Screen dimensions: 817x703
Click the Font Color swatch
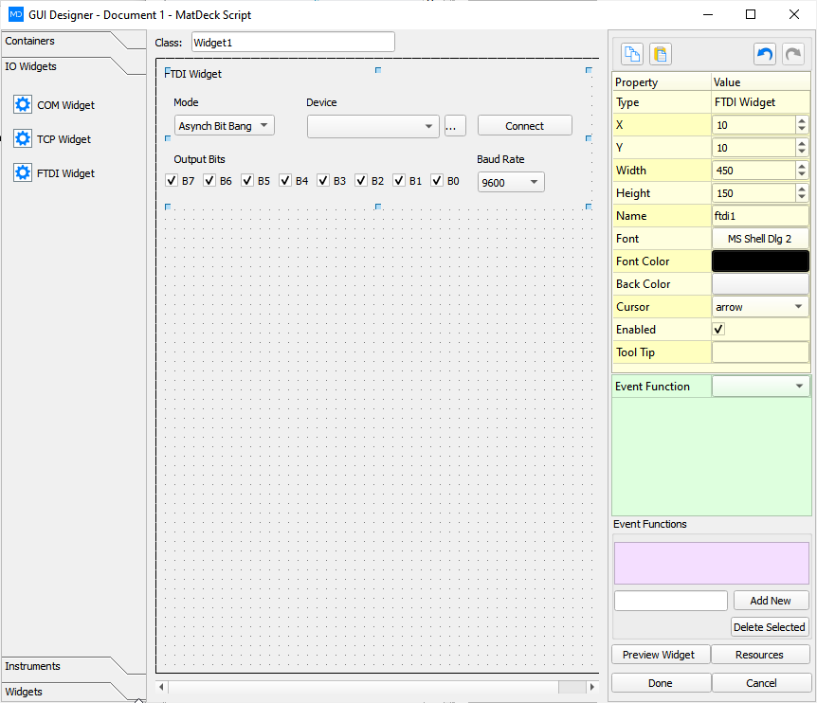pyautogui.click(x=760, y=261)
